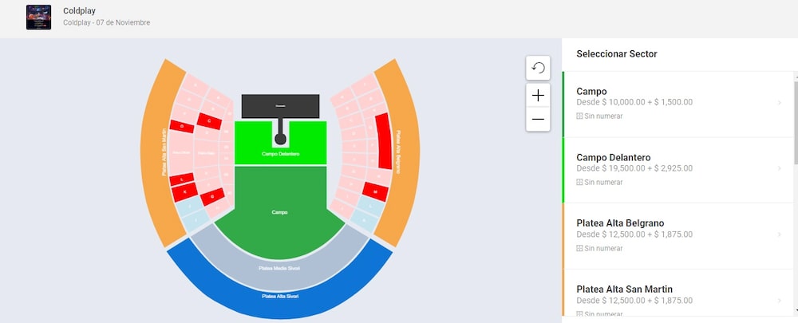Select red seat block C on the map
The image size is (798, 323).
pos(210,121)
